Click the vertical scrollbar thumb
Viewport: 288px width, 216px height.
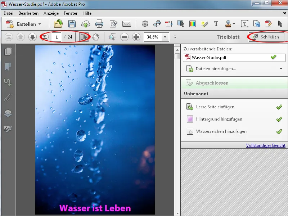(177, 56)
